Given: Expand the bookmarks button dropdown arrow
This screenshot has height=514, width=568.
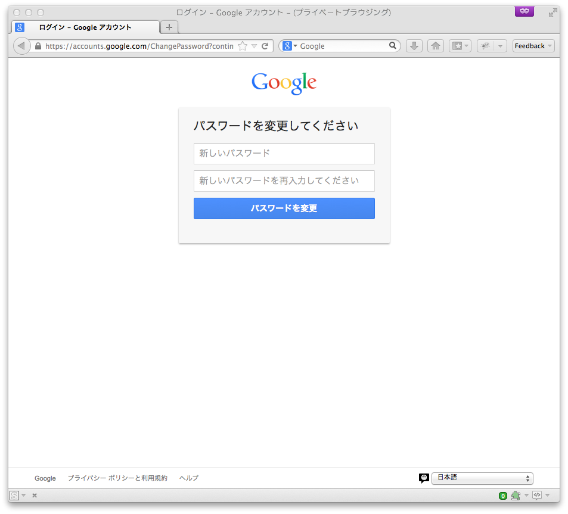Looking at the screenshot, I should tap(467, 46).
